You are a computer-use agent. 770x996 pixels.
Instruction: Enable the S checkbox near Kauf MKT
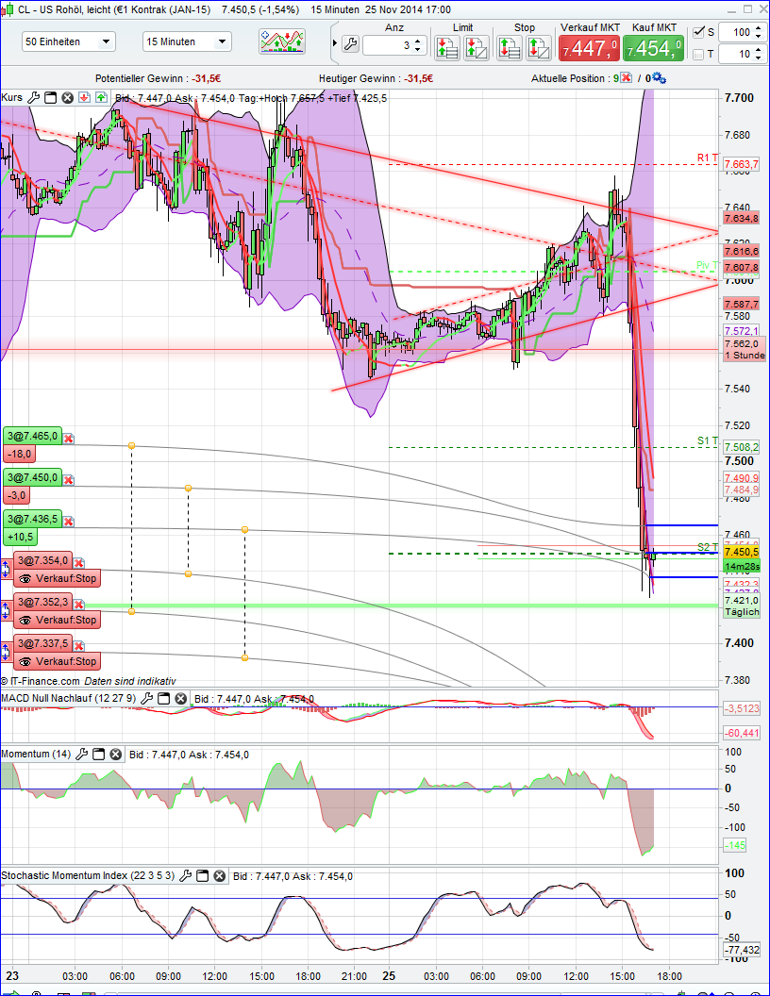click(x=696, y=32)
